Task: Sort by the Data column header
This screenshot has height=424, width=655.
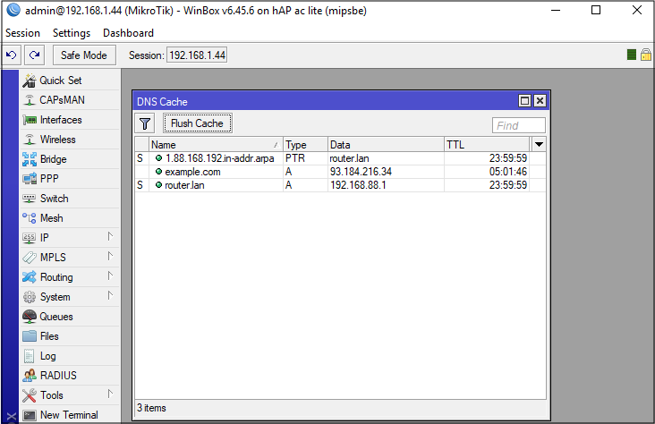Action: 386,145
